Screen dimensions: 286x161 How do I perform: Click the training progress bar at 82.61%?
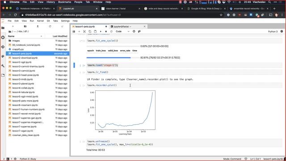tap(113, 58)
